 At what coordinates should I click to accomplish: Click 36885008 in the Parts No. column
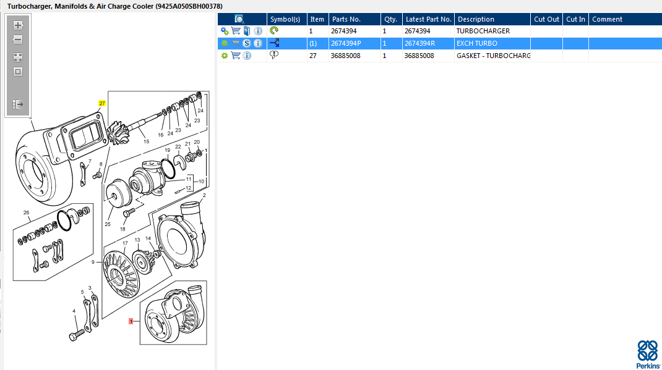345,56
